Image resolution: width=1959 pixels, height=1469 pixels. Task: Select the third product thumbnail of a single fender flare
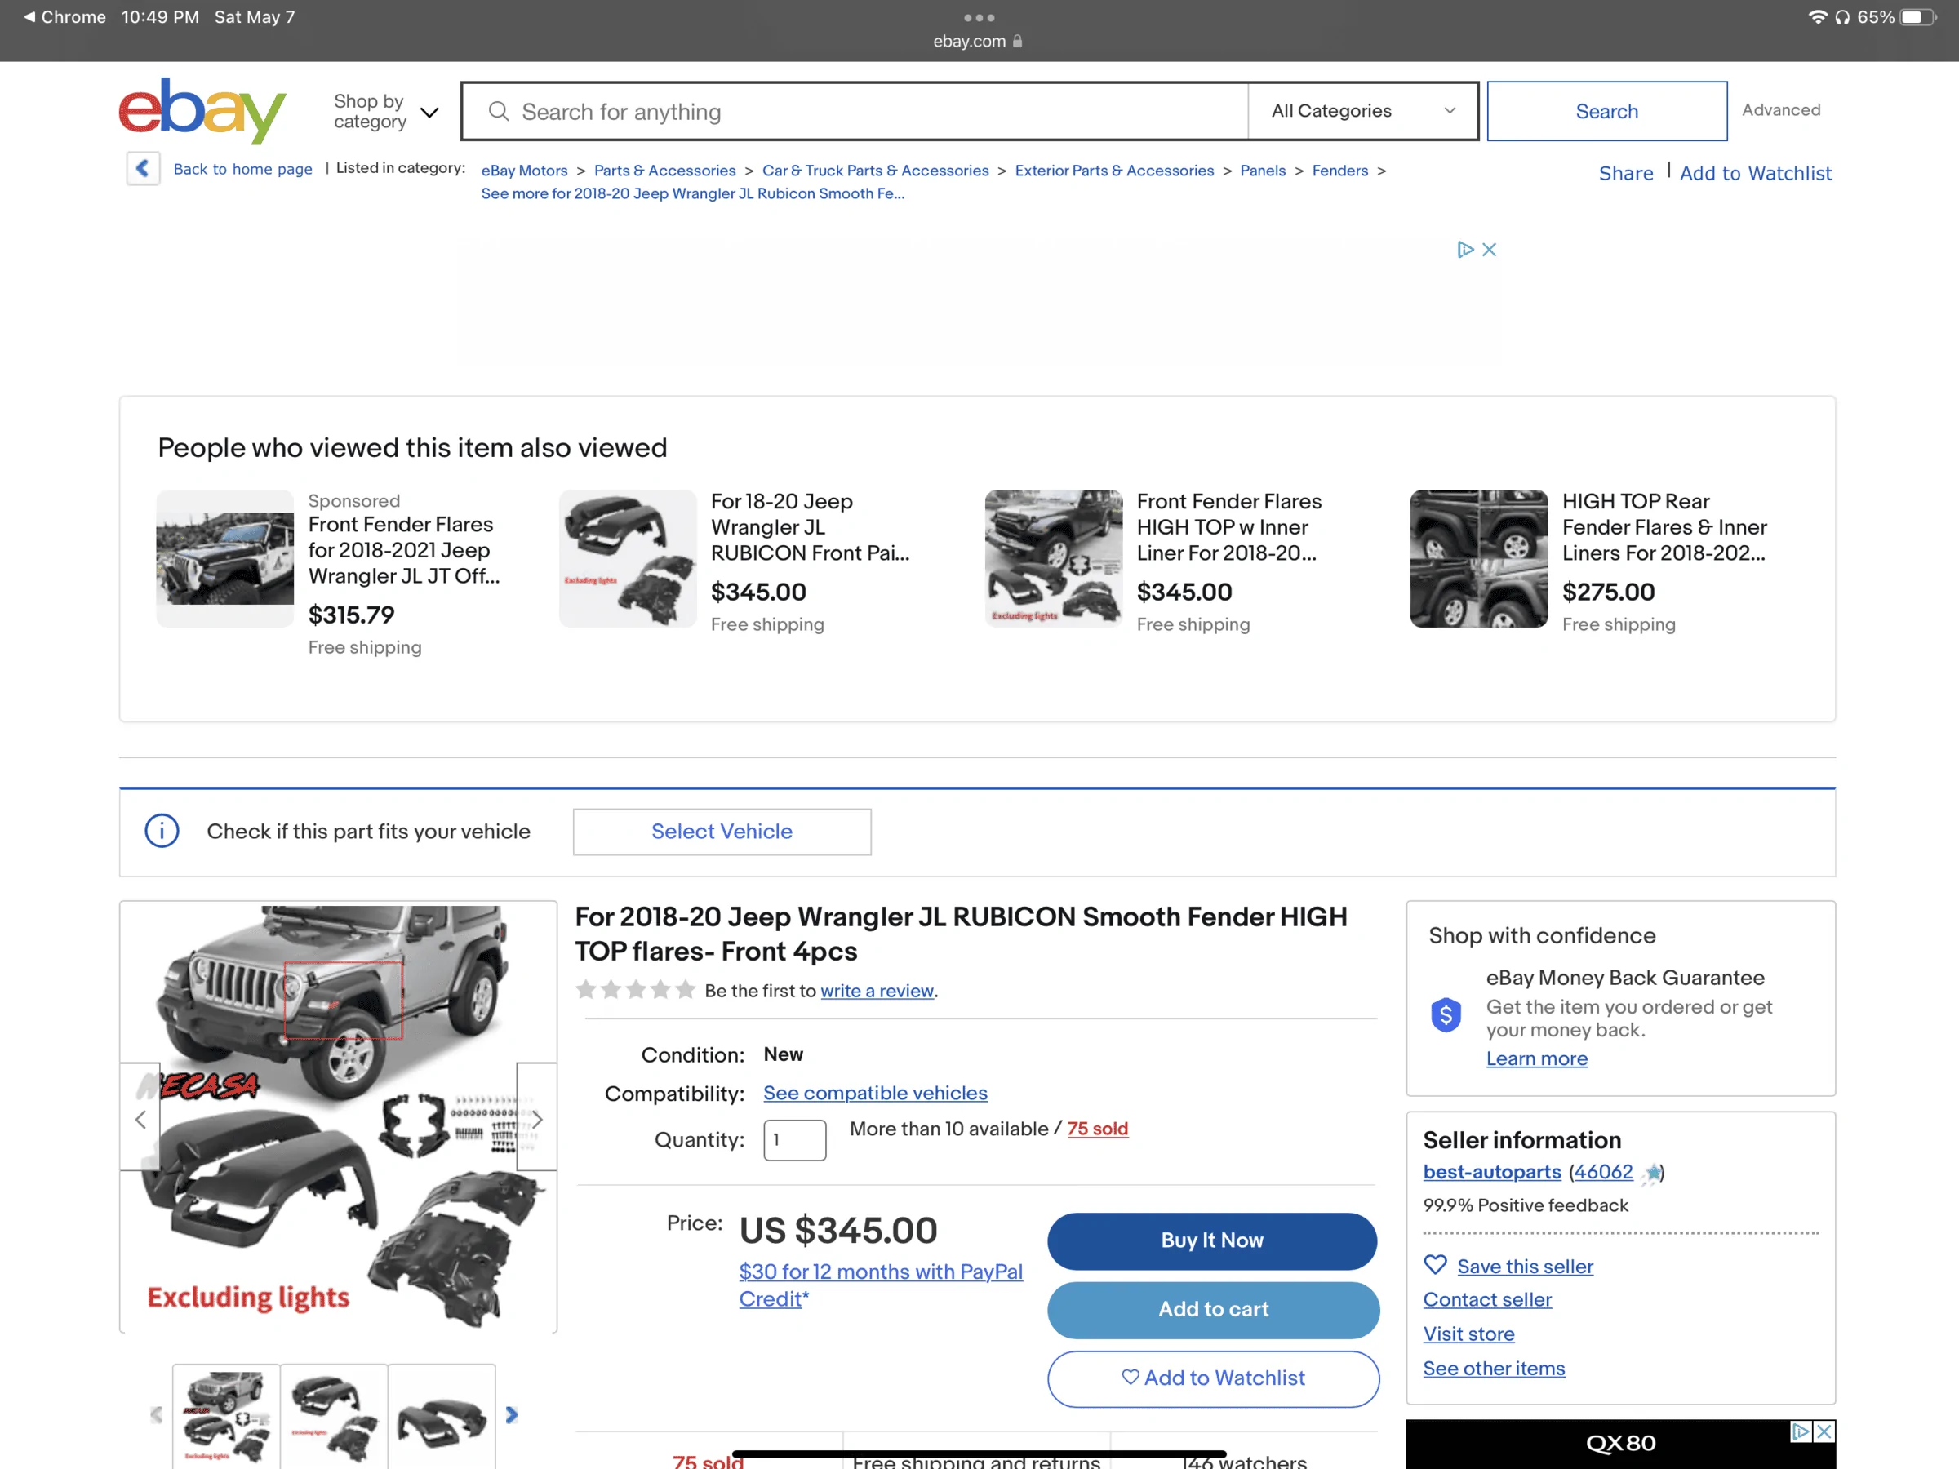coord(442,1415)
